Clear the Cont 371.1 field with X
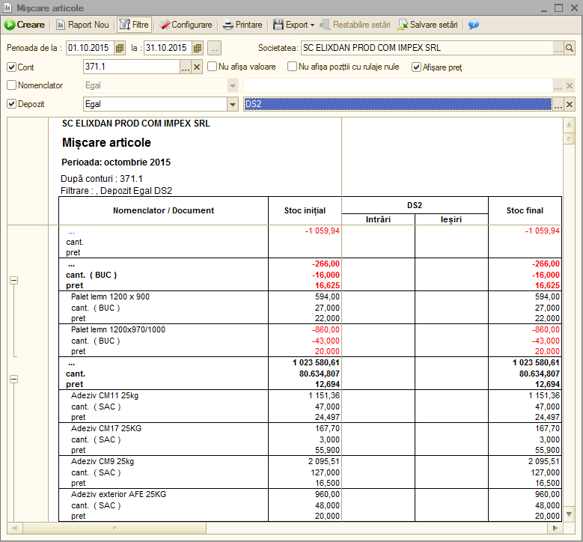 (197, 67)
